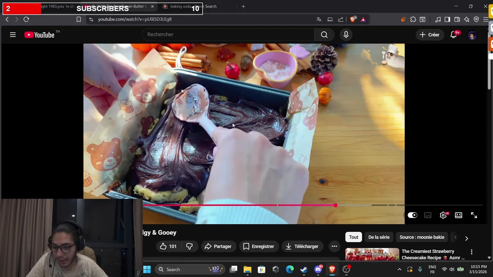Show more filter chips with right arrow
Screen dimensions: 493x277
tap(466, 238)
